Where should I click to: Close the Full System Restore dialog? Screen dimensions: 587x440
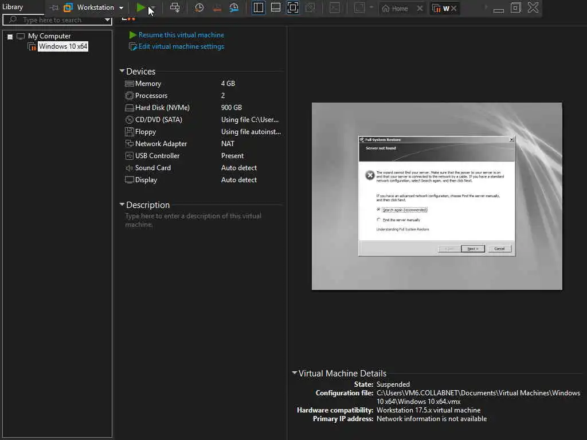click(x=511, y=140)
